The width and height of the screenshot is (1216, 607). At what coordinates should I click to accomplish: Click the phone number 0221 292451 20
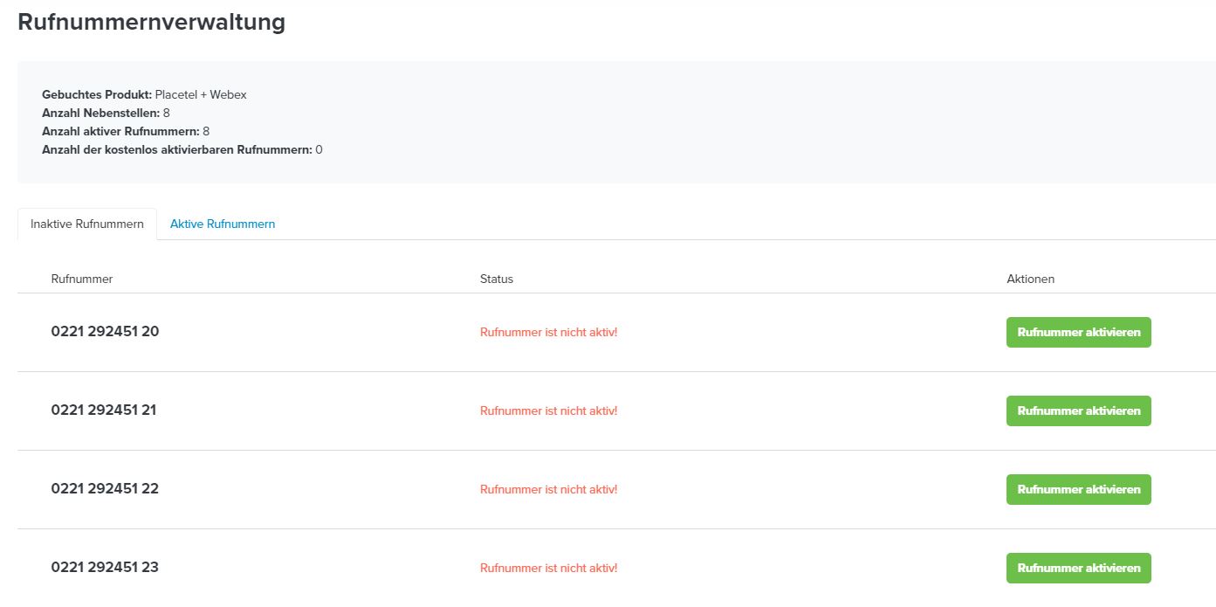tap(105, 332)
